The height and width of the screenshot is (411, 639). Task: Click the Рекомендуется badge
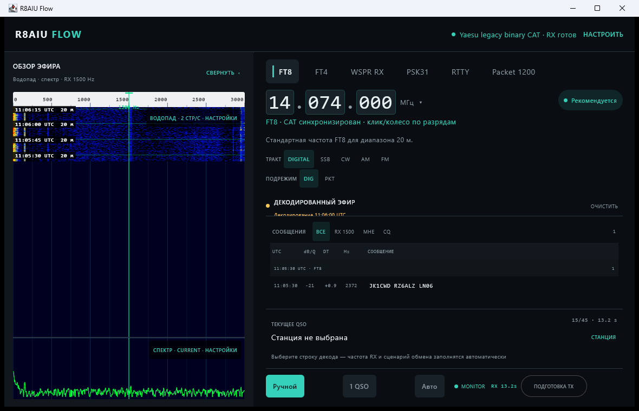(x=590, y=101)
